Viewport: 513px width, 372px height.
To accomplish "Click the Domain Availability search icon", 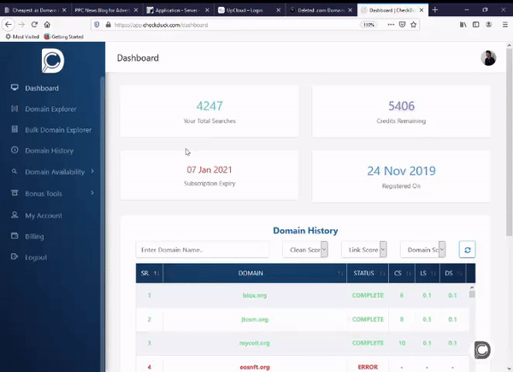I will coord(15,171).
